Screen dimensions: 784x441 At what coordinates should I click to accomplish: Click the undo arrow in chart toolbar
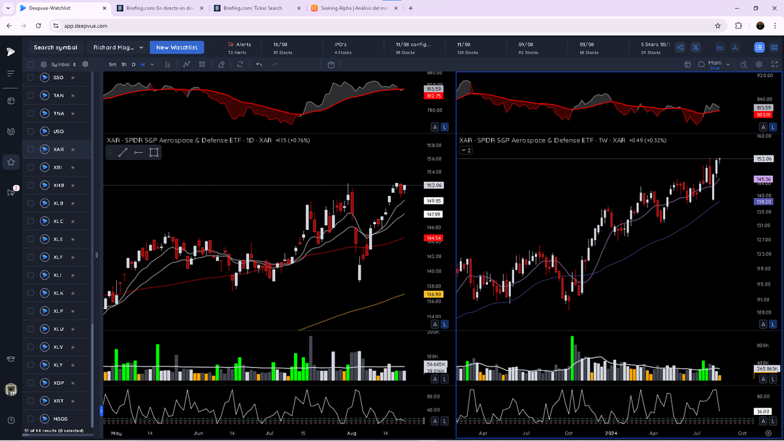point(259,65)
